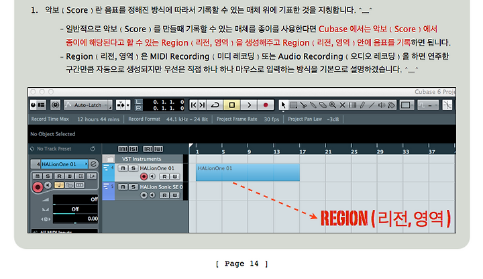Click global Read all [R] button
Image resolution: width=483 pixels, height=279 pixels.
click(x=148, y=149)
